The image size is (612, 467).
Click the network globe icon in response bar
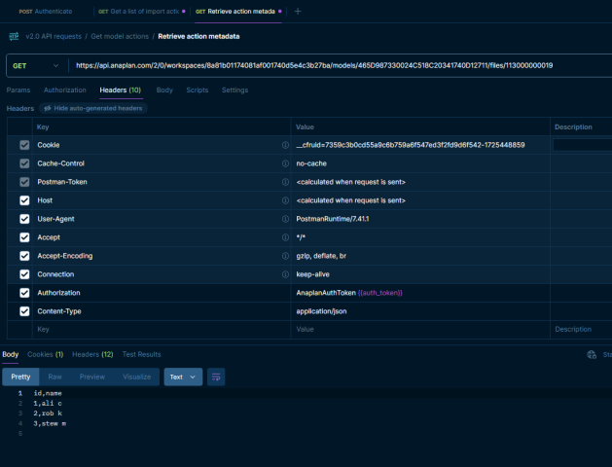[x=592, y=355]
